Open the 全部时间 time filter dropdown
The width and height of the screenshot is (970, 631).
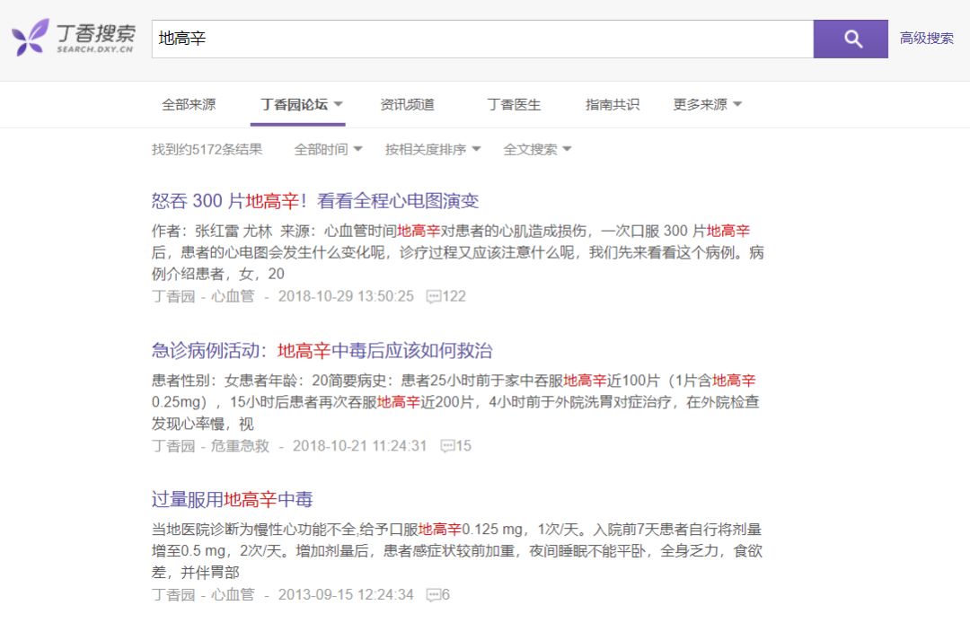pyautogui.click(x=328, y=150)
